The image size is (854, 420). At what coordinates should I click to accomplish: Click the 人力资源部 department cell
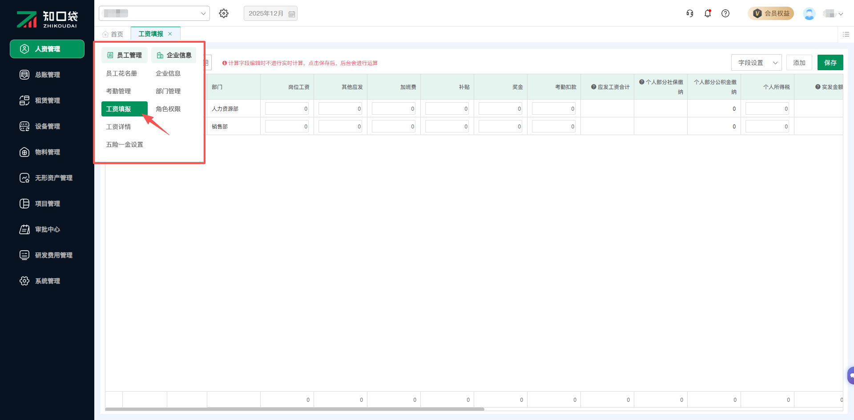click(x=234, y=108)
